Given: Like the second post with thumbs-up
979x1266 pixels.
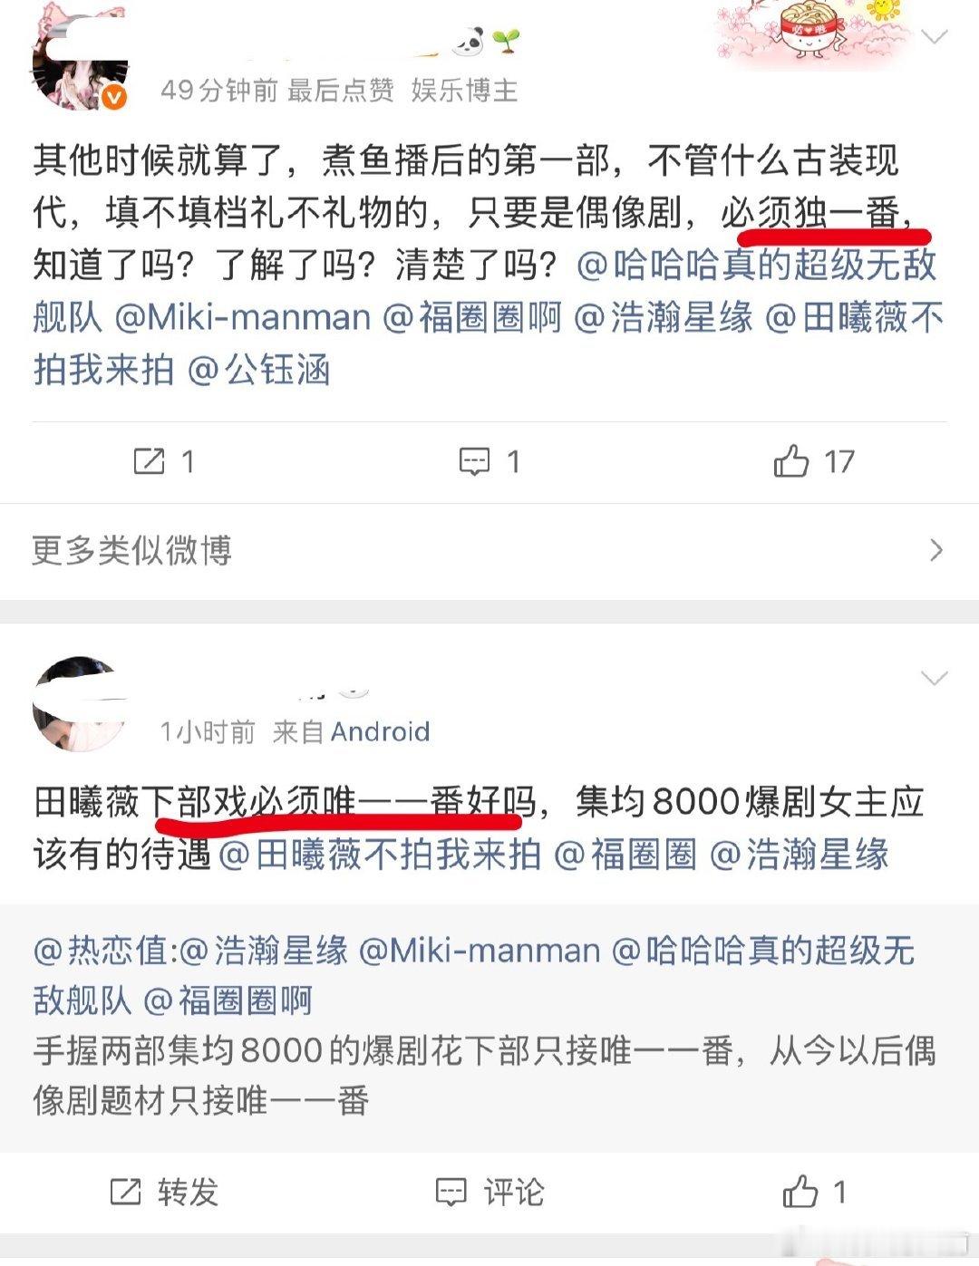Looking at the screenshot, I should [x=800, y=1191].
